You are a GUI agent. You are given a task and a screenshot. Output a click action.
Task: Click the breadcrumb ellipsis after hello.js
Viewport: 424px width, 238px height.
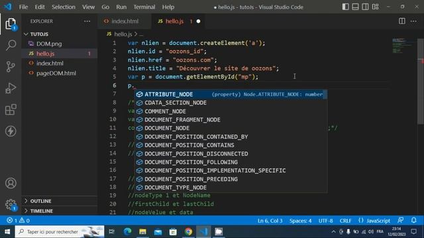pyautogui.click(x=141, y=34)
